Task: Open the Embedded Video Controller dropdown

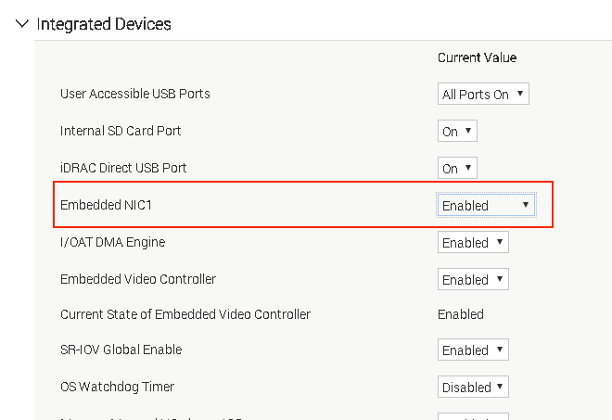Action: click(x=473, y=280)
